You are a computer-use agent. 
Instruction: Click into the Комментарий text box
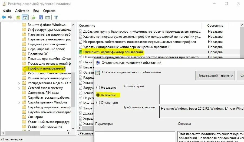(x=202, y=94)
